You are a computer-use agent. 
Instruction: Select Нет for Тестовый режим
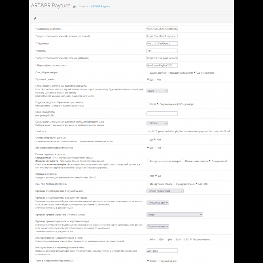(x=155, y=79)
